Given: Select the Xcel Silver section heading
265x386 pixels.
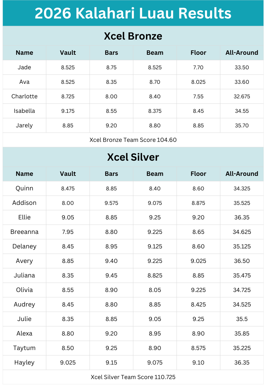Looking at the screenshot, I should pos(133,157).
